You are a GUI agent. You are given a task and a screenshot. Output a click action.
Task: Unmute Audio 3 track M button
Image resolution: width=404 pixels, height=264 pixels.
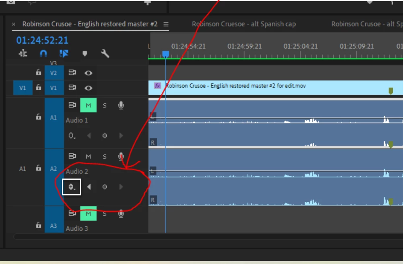click(x=89, y=213)
